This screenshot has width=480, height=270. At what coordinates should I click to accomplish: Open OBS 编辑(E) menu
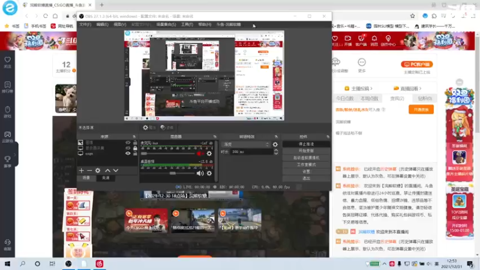tap(102, 25)
